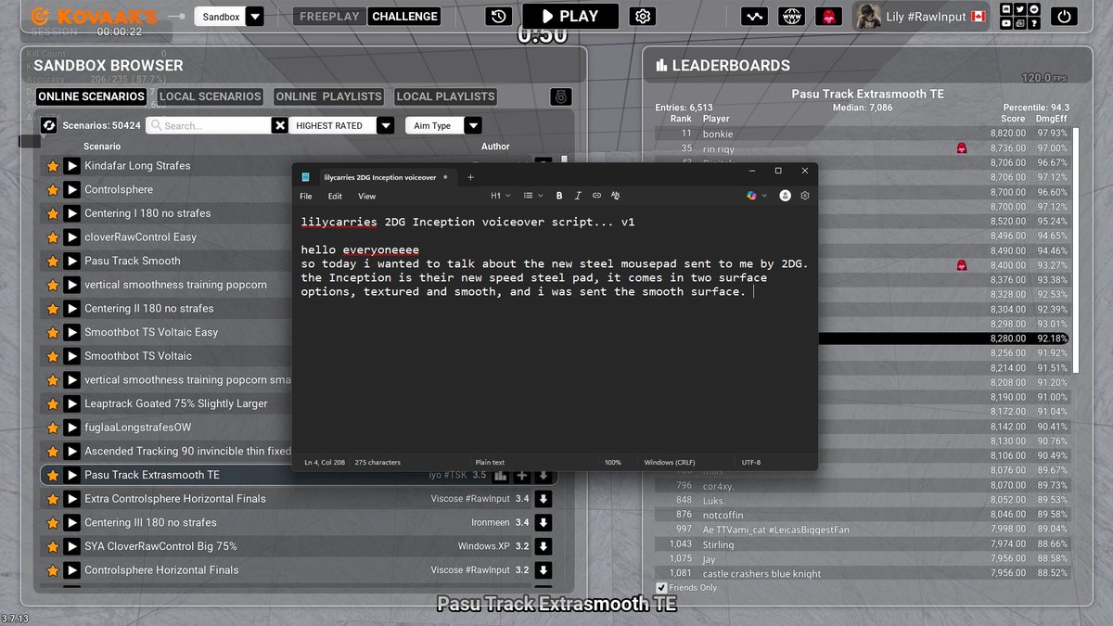Open Notepad Edit menu
The height and width of the screenshot is (626, 1113).
(x=335, y=196)
